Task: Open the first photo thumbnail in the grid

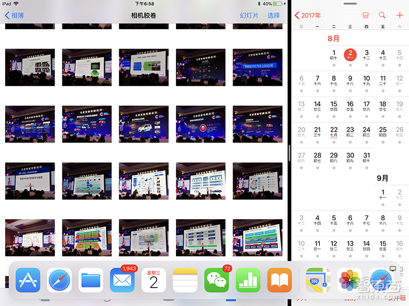Action: click(x=30, y=67)
